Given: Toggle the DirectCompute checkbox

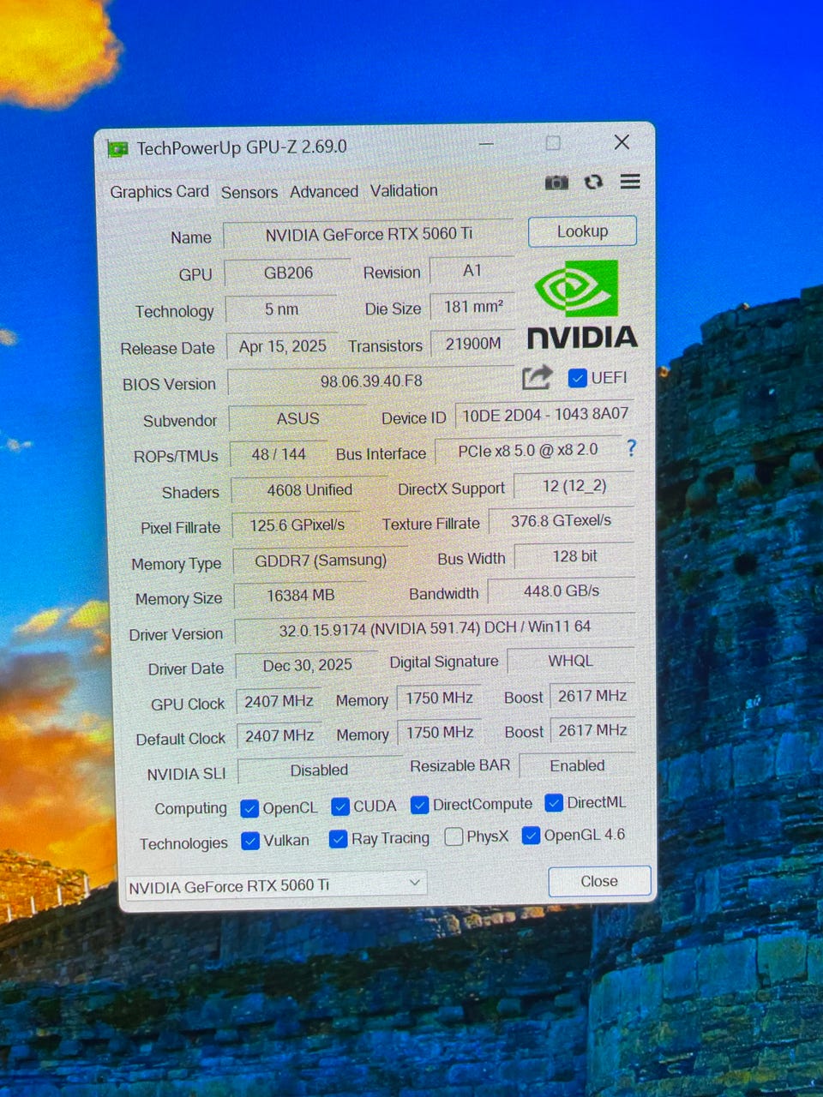Looking at the screenshot, I should [x=419, y=805].
